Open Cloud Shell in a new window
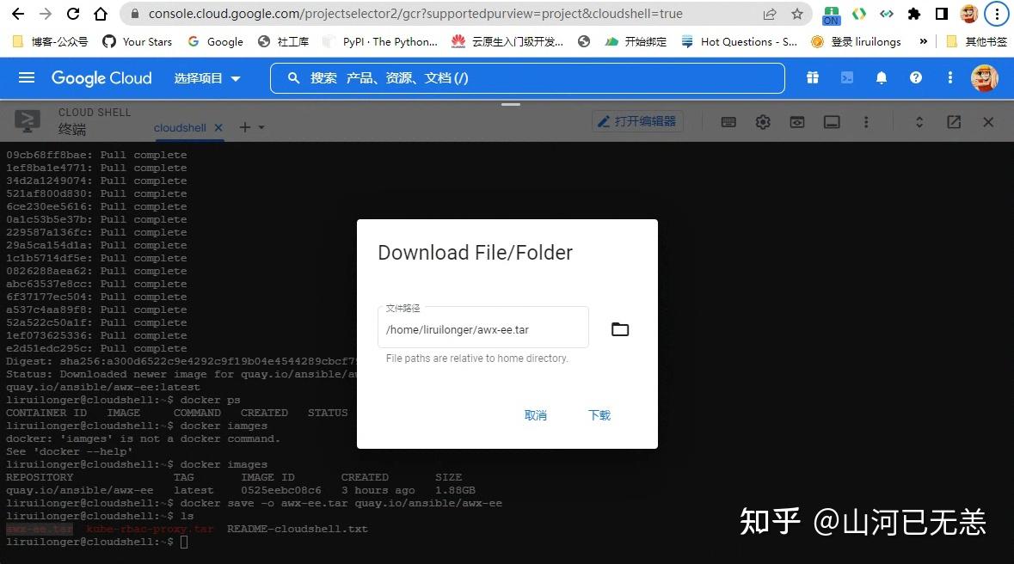1014x564 pixels. pyautogui.click(x=954, y=121)
